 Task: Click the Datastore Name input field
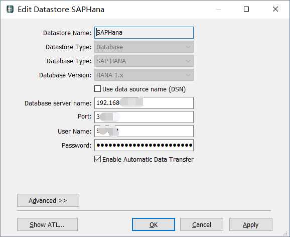(x=144, y=33)
